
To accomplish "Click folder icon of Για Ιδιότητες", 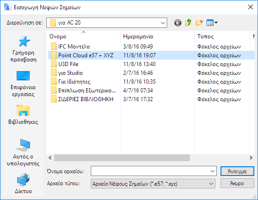I will pos(54,82).
